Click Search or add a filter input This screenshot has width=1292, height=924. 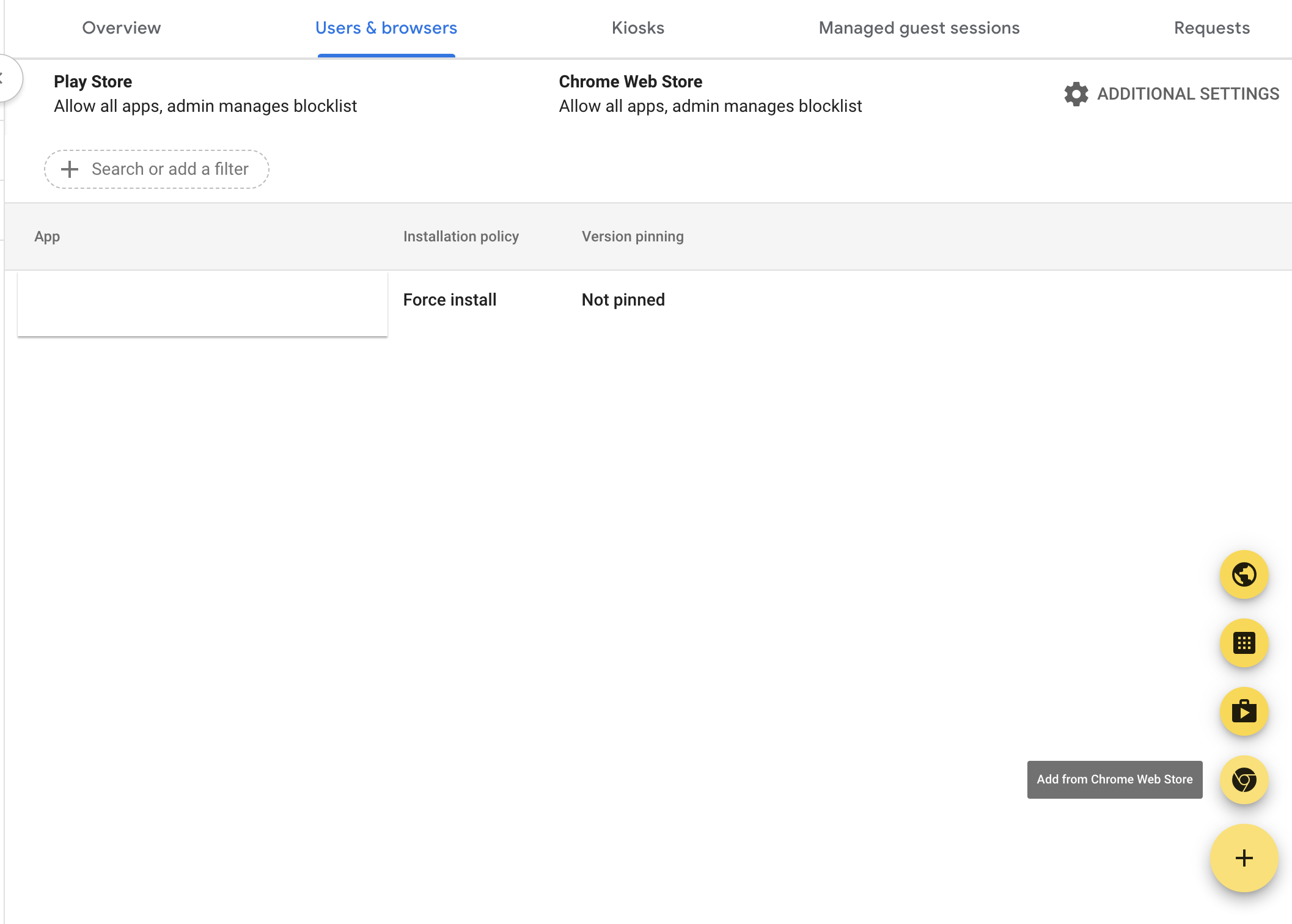coord(156,168)
